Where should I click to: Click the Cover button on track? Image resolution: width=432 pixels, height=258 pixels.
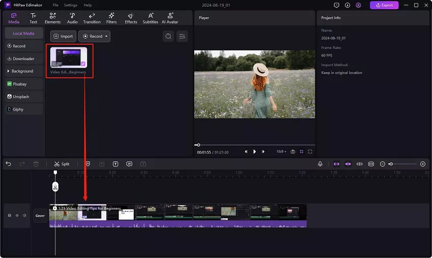tap(40, 215)
